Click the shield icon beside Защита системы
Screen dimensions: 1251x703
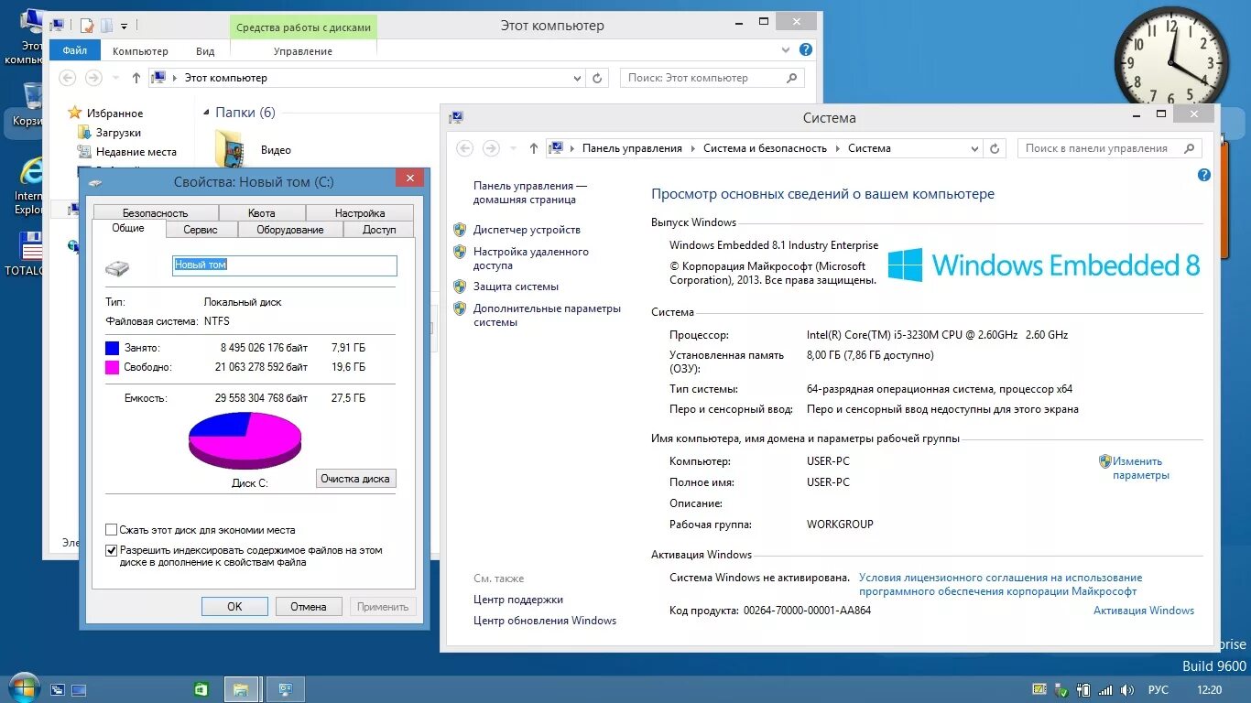pyautogui.click(x=460, y=287)
